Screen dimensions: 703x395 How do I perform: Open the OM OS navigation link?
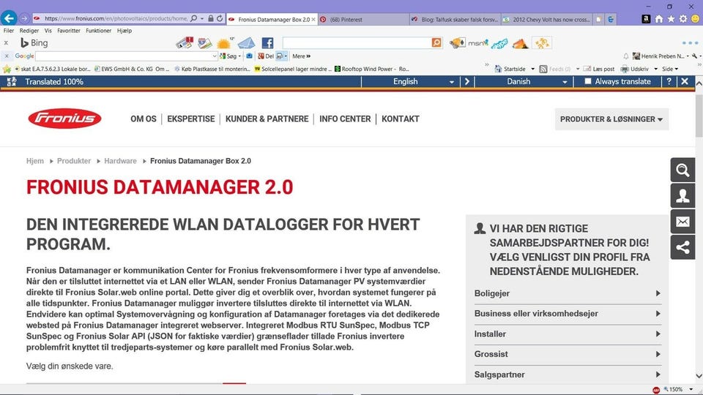(x=144, y=119)
